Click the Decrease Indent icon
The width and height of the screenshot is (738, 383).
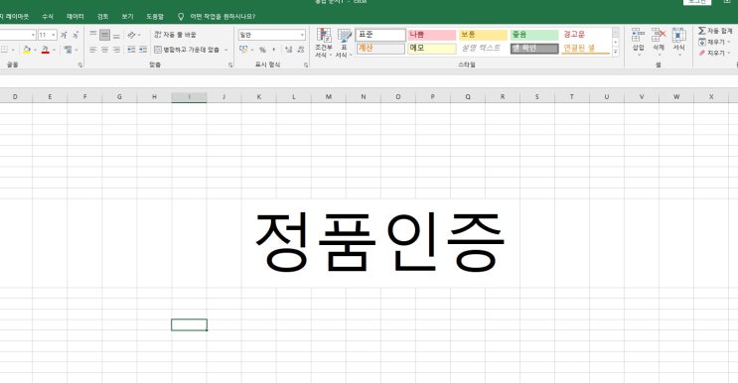tap(131, 50)
